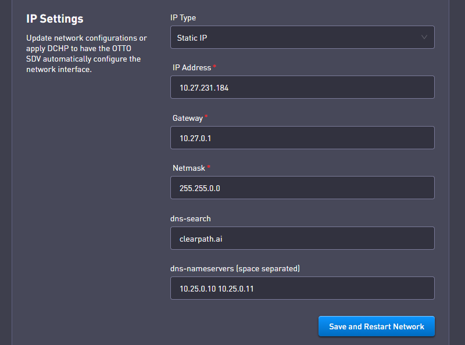
Task: Click the dns-search label
Action: (191, 218)
